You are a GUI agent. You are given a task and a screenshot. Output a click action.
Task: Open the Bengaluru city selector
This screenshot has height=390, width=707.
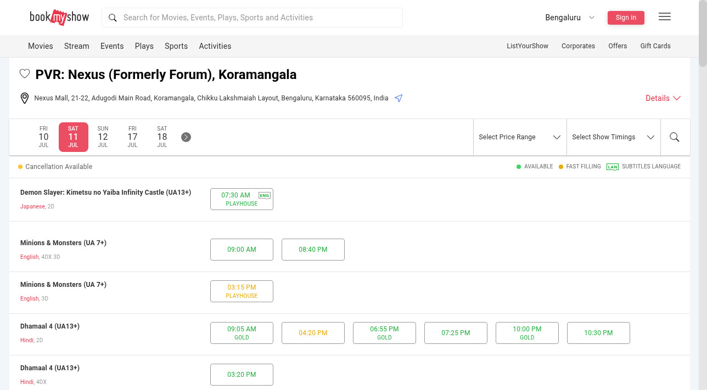click(x=570, y=18)
